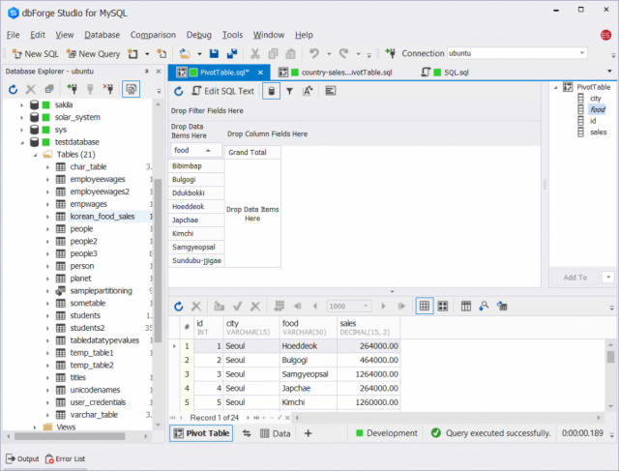This screenshot has width=619, height=471.
Task: Switch to the country-sales PivotTable.sql tab
Action: point(336,73)
